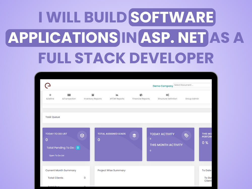Click the layers icon on Total Assigned Leads card
The width and height of the screenshot is (252, 189).
[x=134, y=136]
